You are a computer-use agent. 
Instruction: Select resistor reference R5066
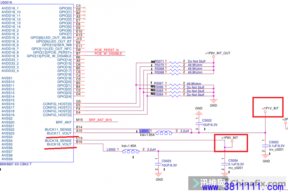click(158, 87)
